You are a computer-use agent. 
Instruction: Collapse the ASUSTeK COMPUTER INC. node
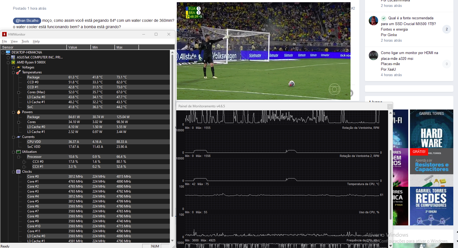[8, 57]
